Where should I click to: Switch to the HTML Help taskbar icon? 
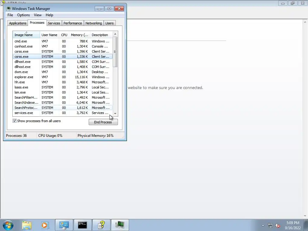click(x=101, y=225)
